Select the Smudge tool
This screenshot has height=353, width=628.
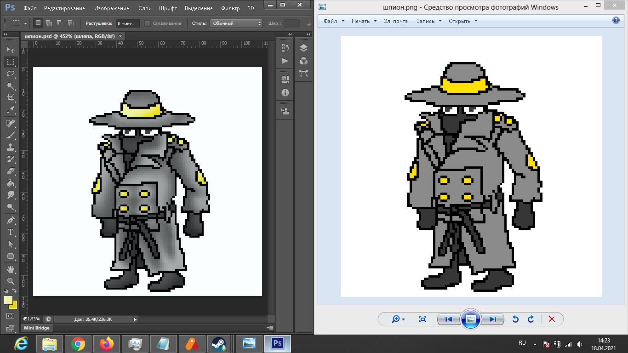tap(11, 196)
